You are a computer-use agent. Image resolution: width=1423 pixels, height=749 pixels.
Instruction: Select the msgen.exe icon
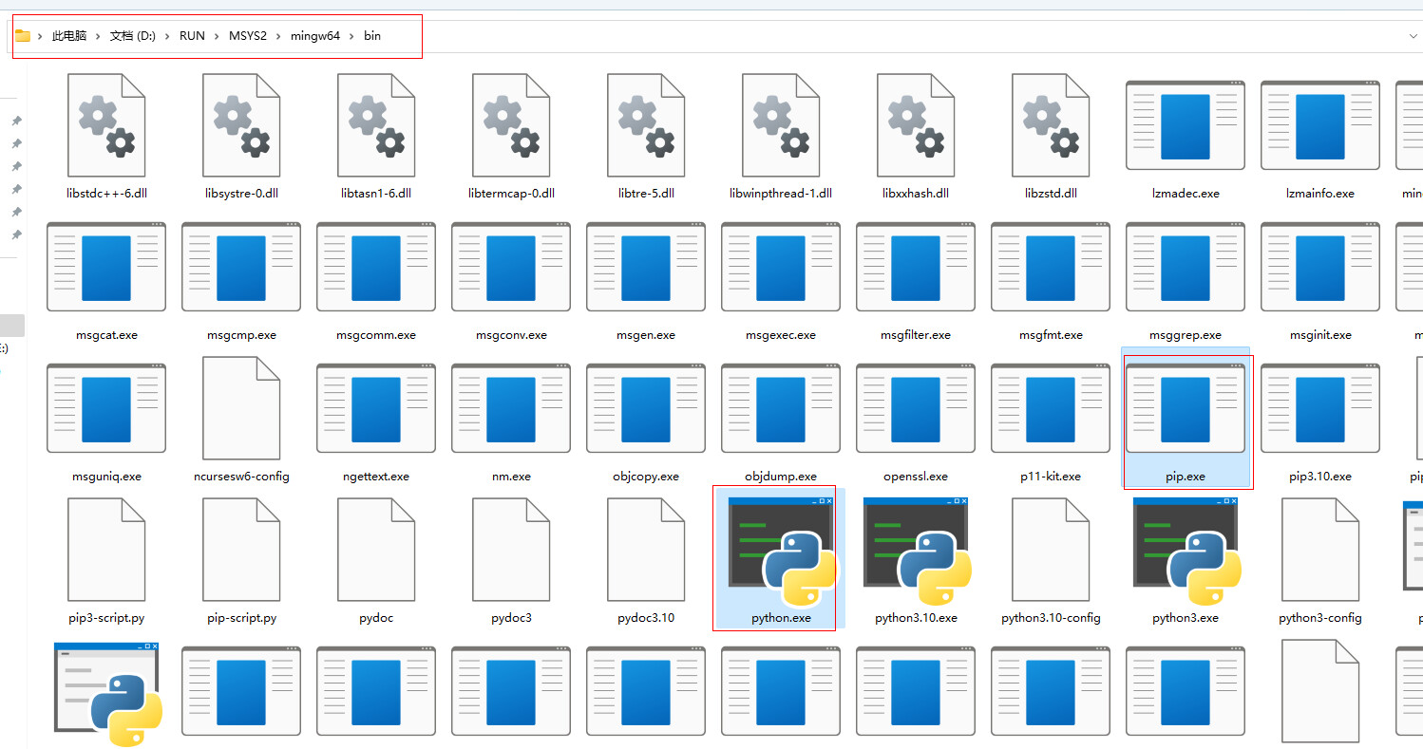click(x=646, y=267)
